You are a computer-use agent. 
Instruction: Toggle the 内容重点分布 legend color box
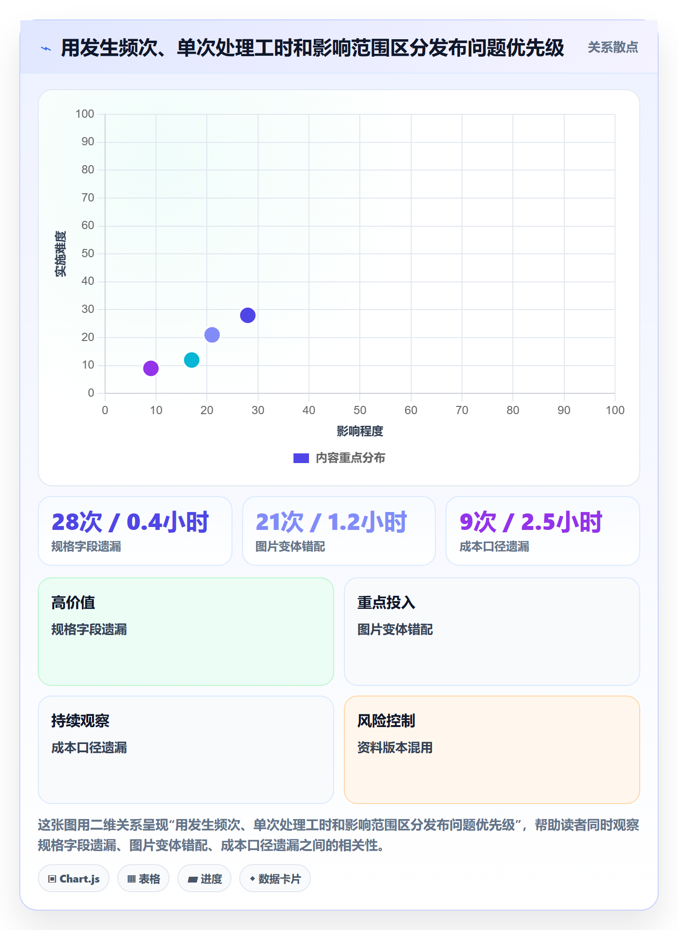(x=301, y=458)
